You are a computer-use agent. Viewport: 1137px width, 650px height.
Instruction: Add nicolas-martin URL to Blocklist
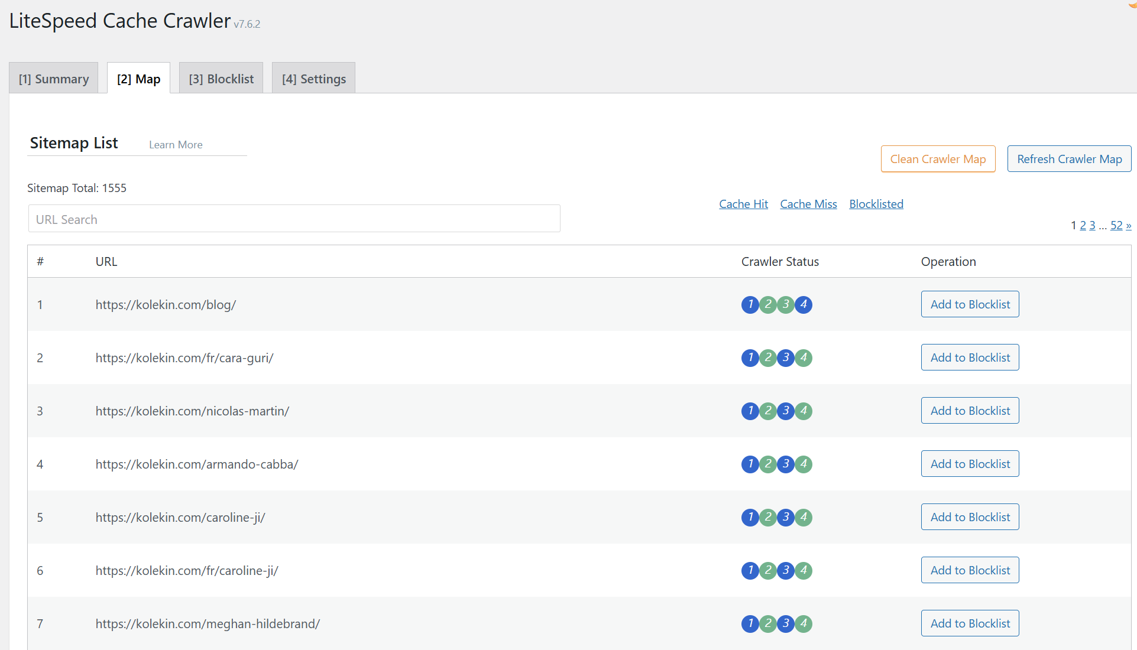[970, 411]
